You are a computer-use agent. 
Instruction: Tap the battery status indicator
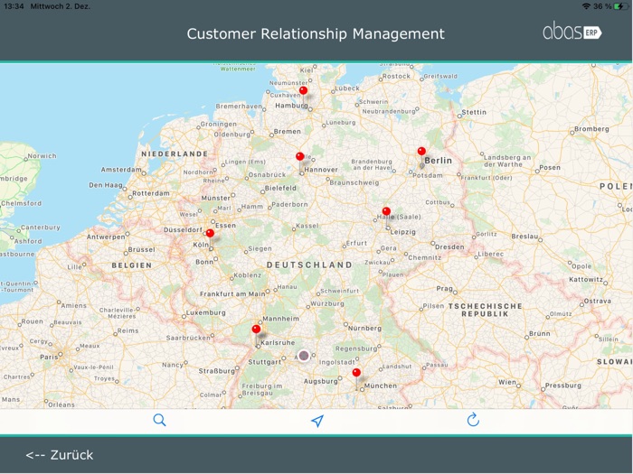(621, 6)
